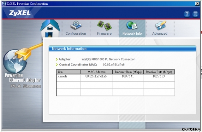
Task: Click the ZyXEL logo in banner
Action: coord(20,13)
